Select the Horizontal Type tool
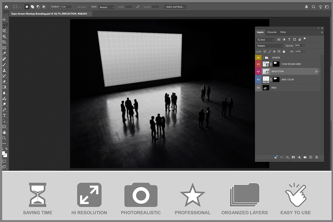The height and width of the screenshot is (222, 333). tap(4, 115)
